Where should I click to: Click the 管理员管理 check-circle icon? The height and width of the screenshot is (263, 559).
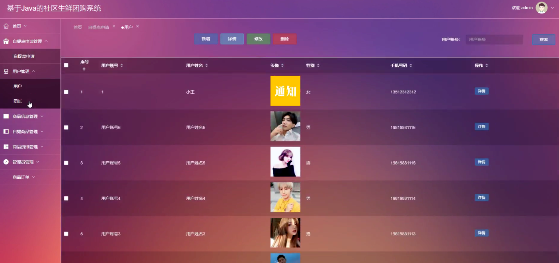point(6,162)
